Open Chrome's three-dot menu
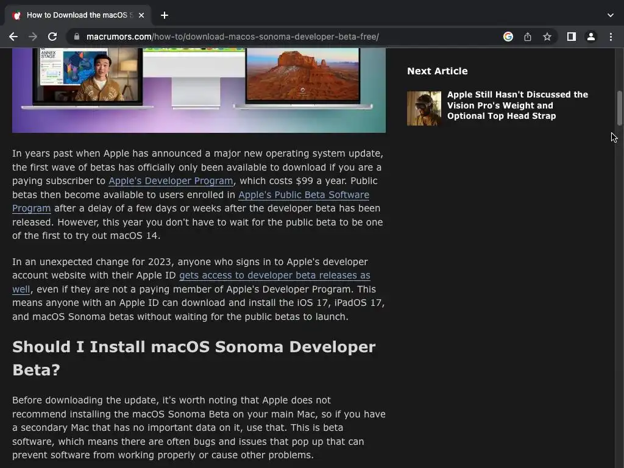Image resolution: width=624 pixels, height=468 pixels. point(611,37)
